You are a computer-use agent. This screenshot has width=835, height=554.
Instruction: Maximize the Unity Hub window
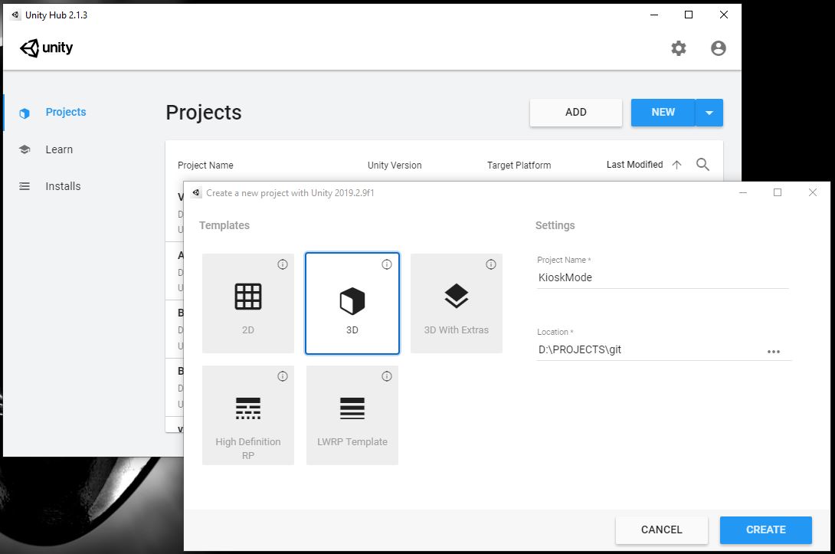pyautogui.click(x=689, y=15)
